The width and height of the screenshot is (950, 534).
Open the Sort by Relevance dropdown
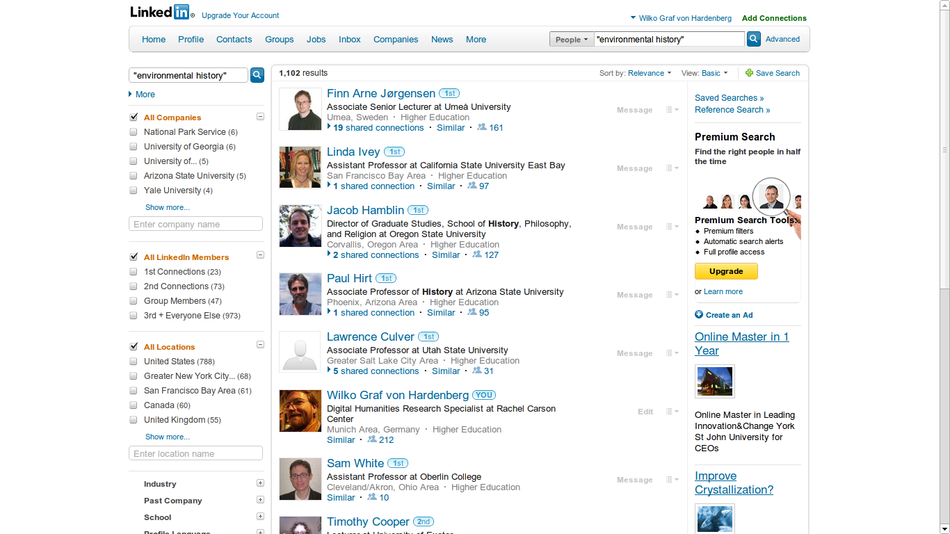(650, 73)
